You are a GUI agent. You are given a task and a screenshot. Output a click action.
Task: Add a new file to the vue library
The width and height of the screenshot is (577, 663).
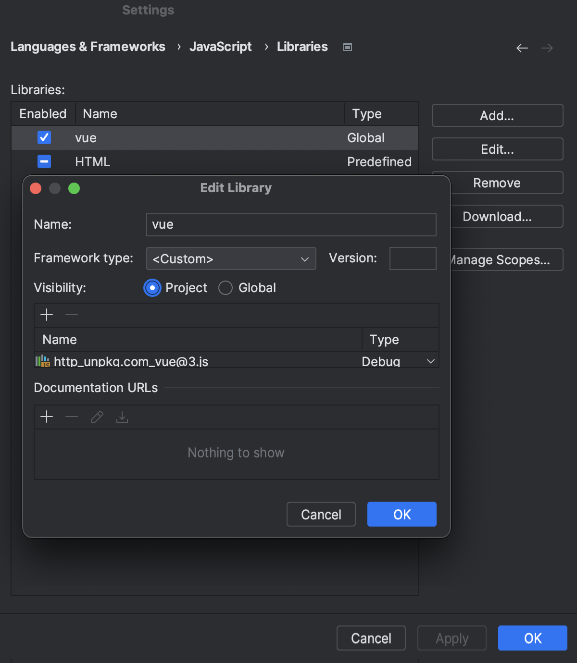pyautogui.click(x=47, y=315)
